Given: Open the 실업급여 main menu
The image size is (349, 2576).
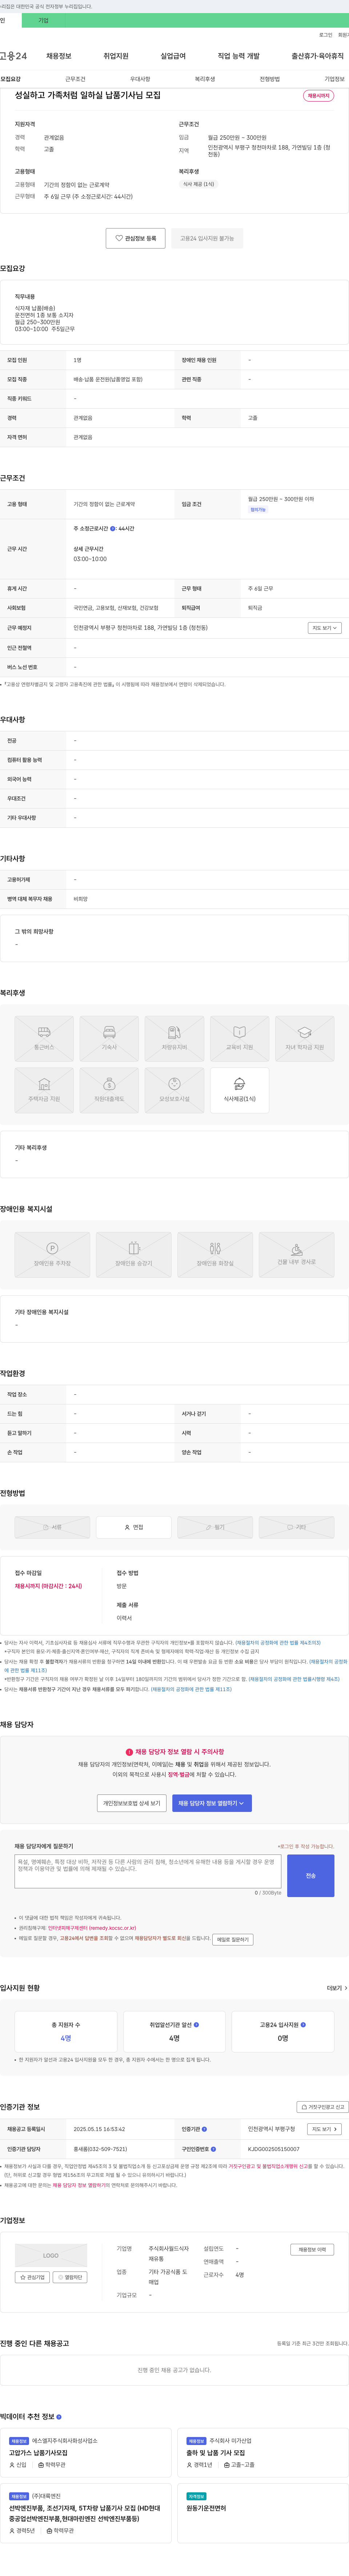Looking at the screenshot, I should pos(173,56).
